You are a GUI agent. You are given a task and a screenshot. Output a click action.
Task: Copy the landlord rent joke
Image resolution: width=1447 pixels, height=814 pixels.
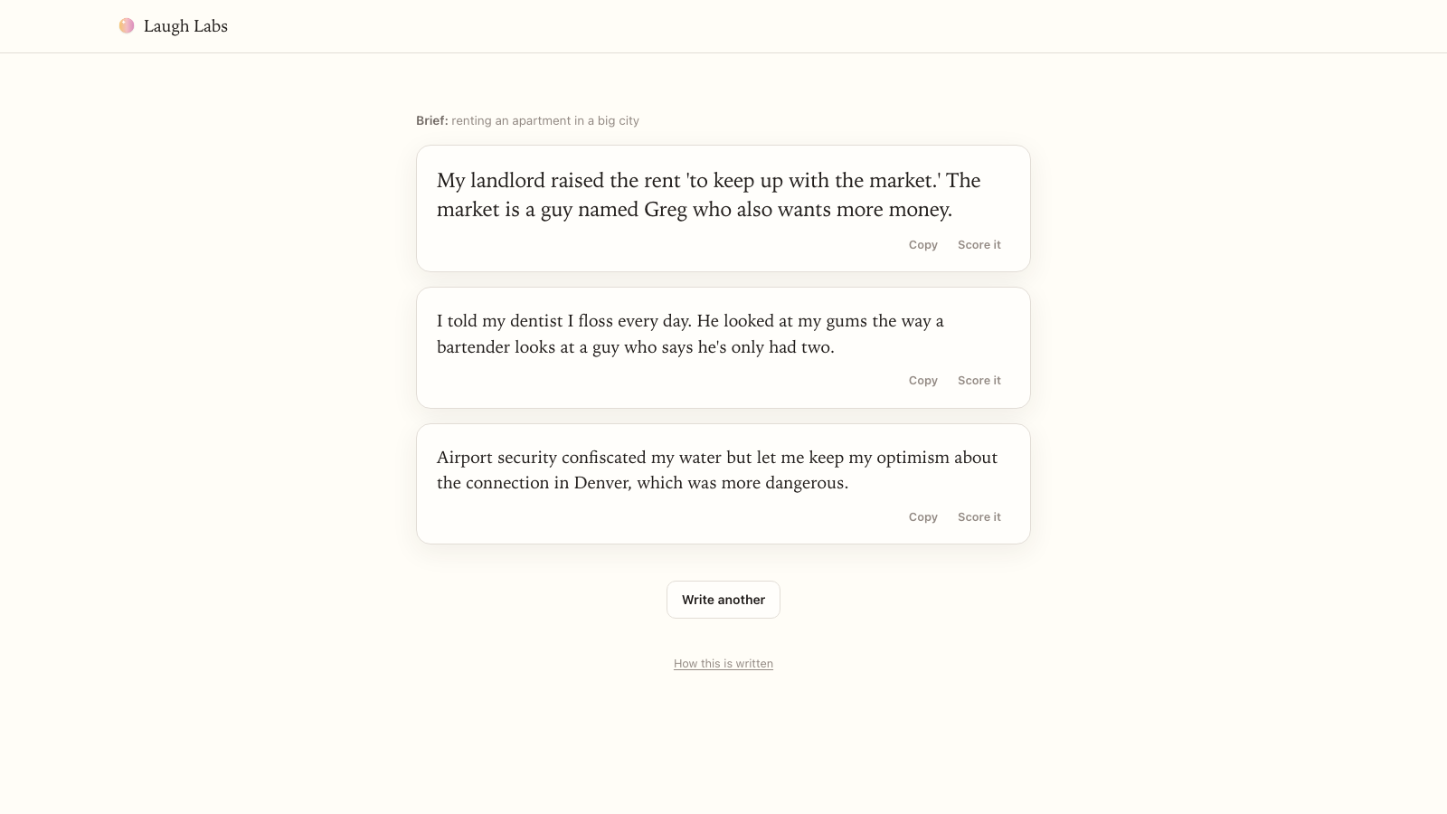point(923,245)
